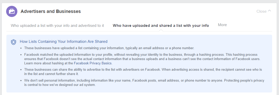Collapse the section using the upward chevron
This screenshot has width=279, height=95.
[270, 11]
